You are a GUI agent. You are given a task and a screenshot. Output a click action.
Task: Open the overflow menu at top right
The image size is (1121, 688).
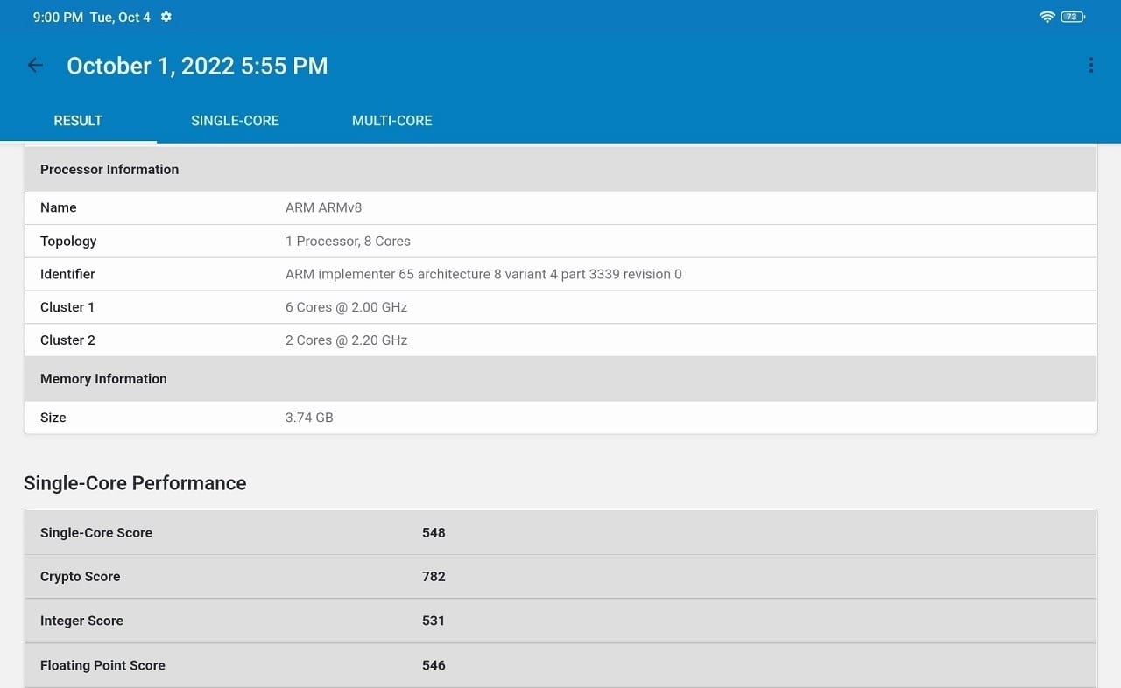[1090, 65]
